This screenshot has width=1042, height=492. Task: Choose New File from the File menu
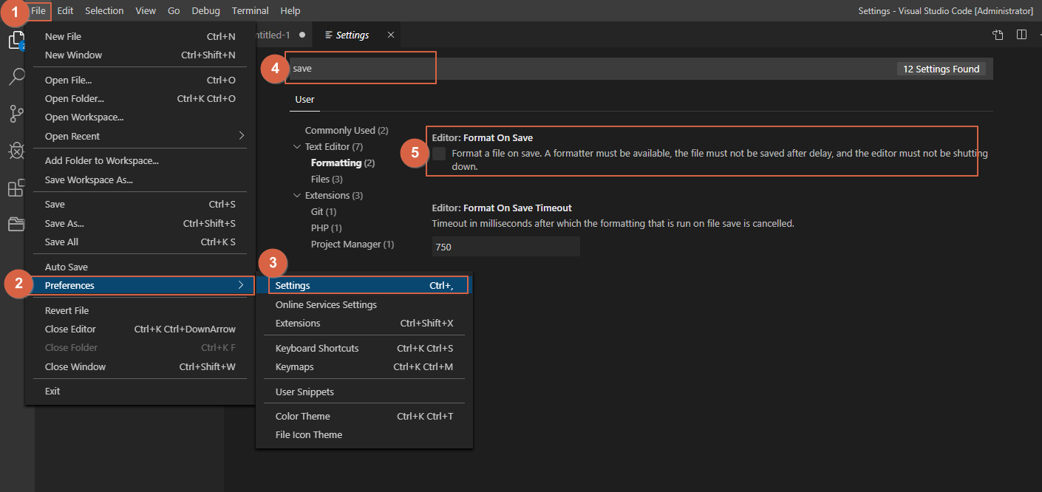tap(140, 36)
